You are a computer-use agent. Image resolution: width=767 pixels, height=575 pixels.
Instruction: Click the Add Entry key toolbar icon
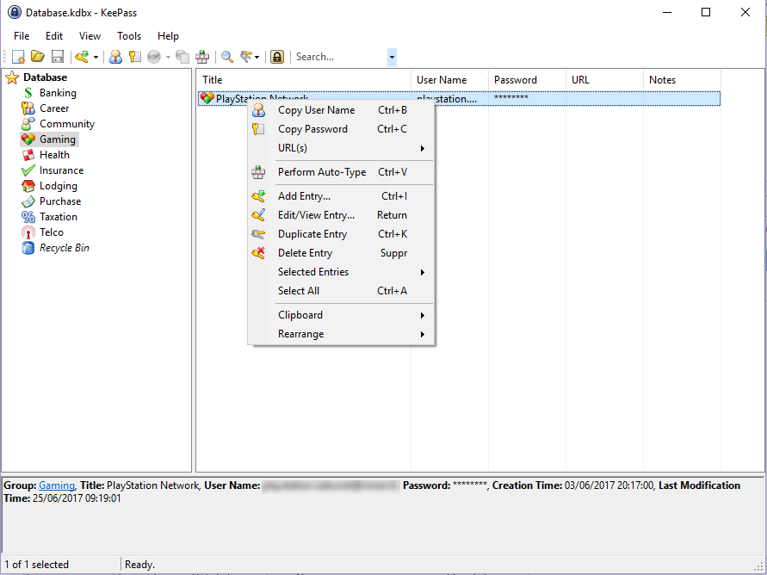click(82, 57)
